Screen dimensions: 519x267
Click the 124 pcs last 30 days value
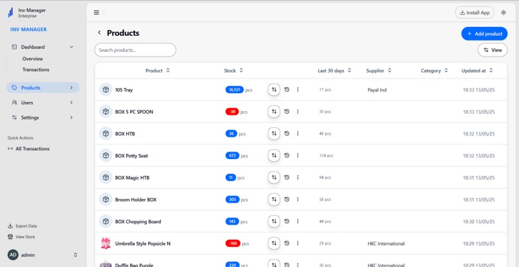tap(326, 155)
